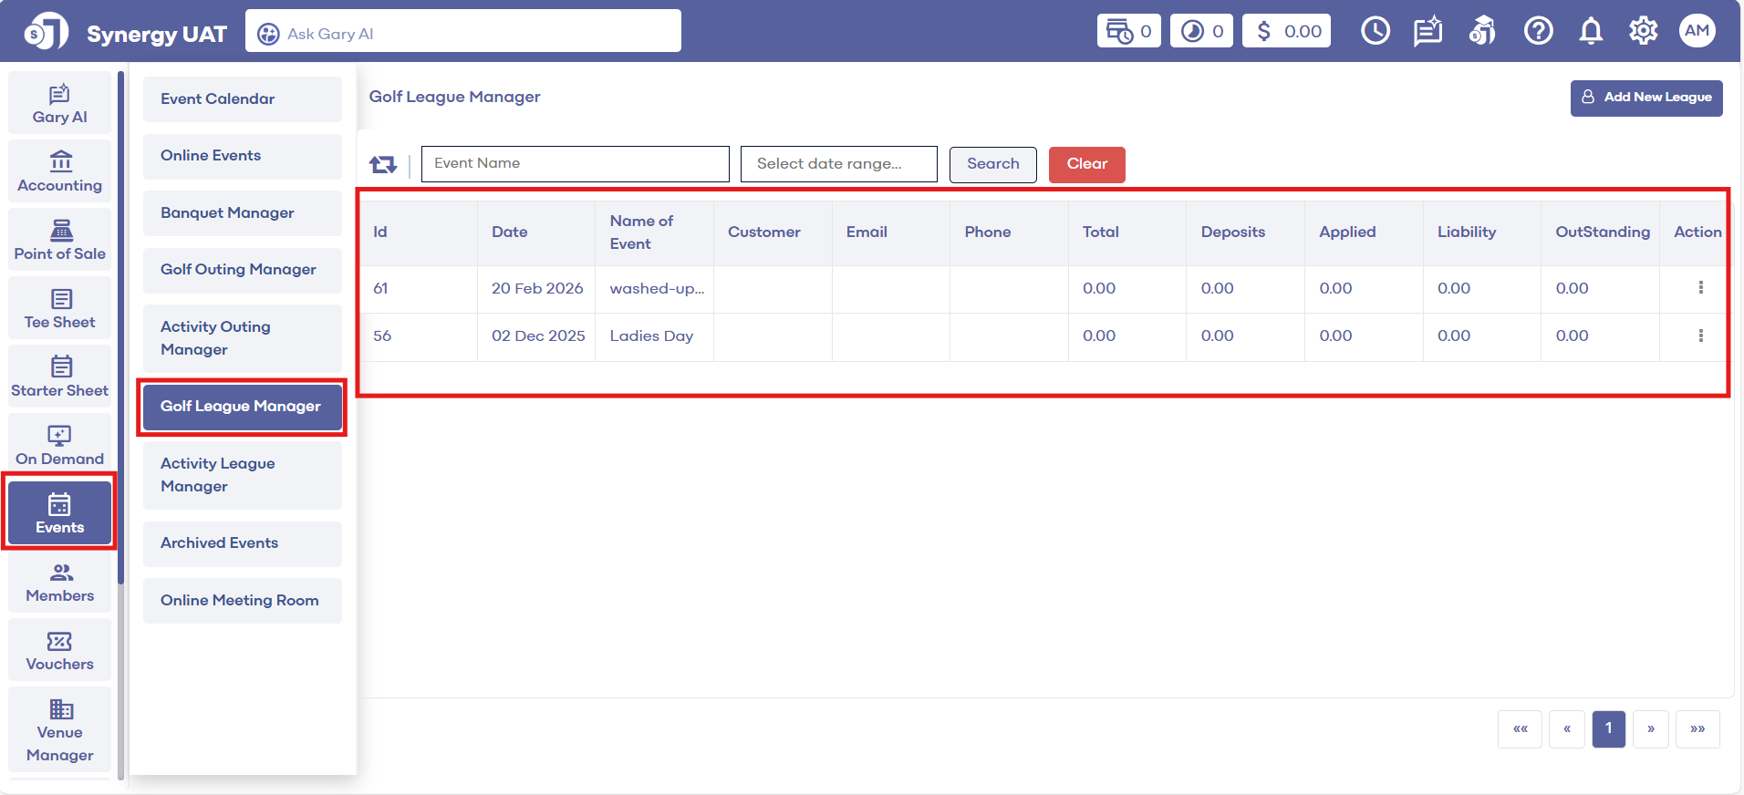
Task: Open Tee Sheet in the sidebar
Action: [60, 309]
